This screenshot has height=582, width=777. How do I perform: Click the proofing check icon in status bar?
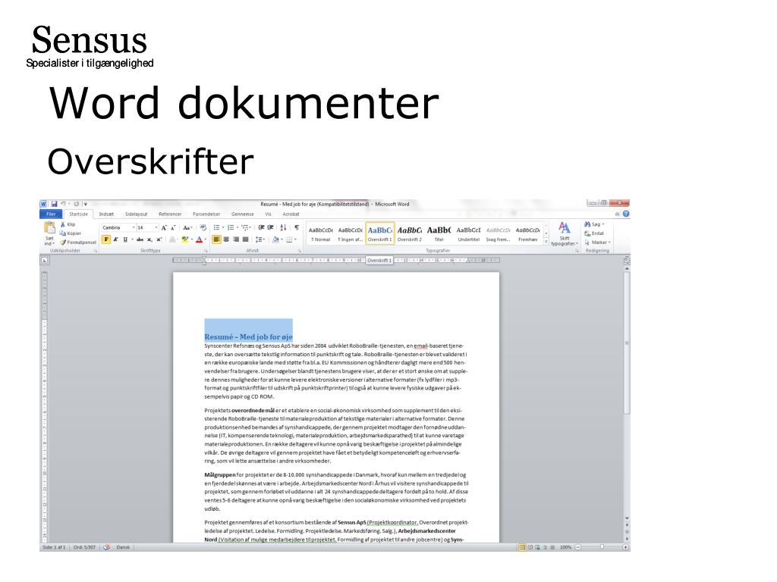[106, 547]
